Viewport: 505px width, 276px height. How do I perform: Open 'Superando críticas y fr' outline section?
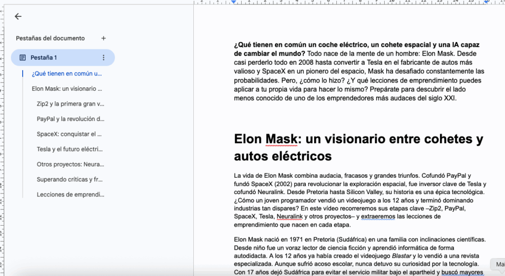tap(70, 179)
